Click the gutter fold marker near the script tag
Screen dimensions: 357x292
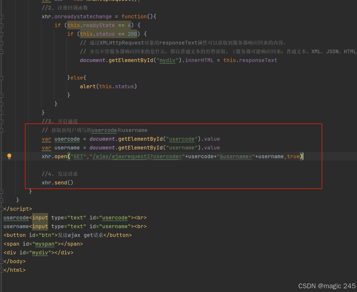click(x=2, y=209)
